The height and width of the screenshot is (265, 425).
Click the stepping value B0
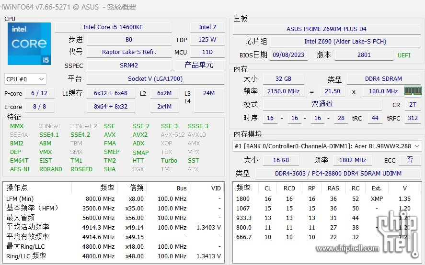[129, 40]
